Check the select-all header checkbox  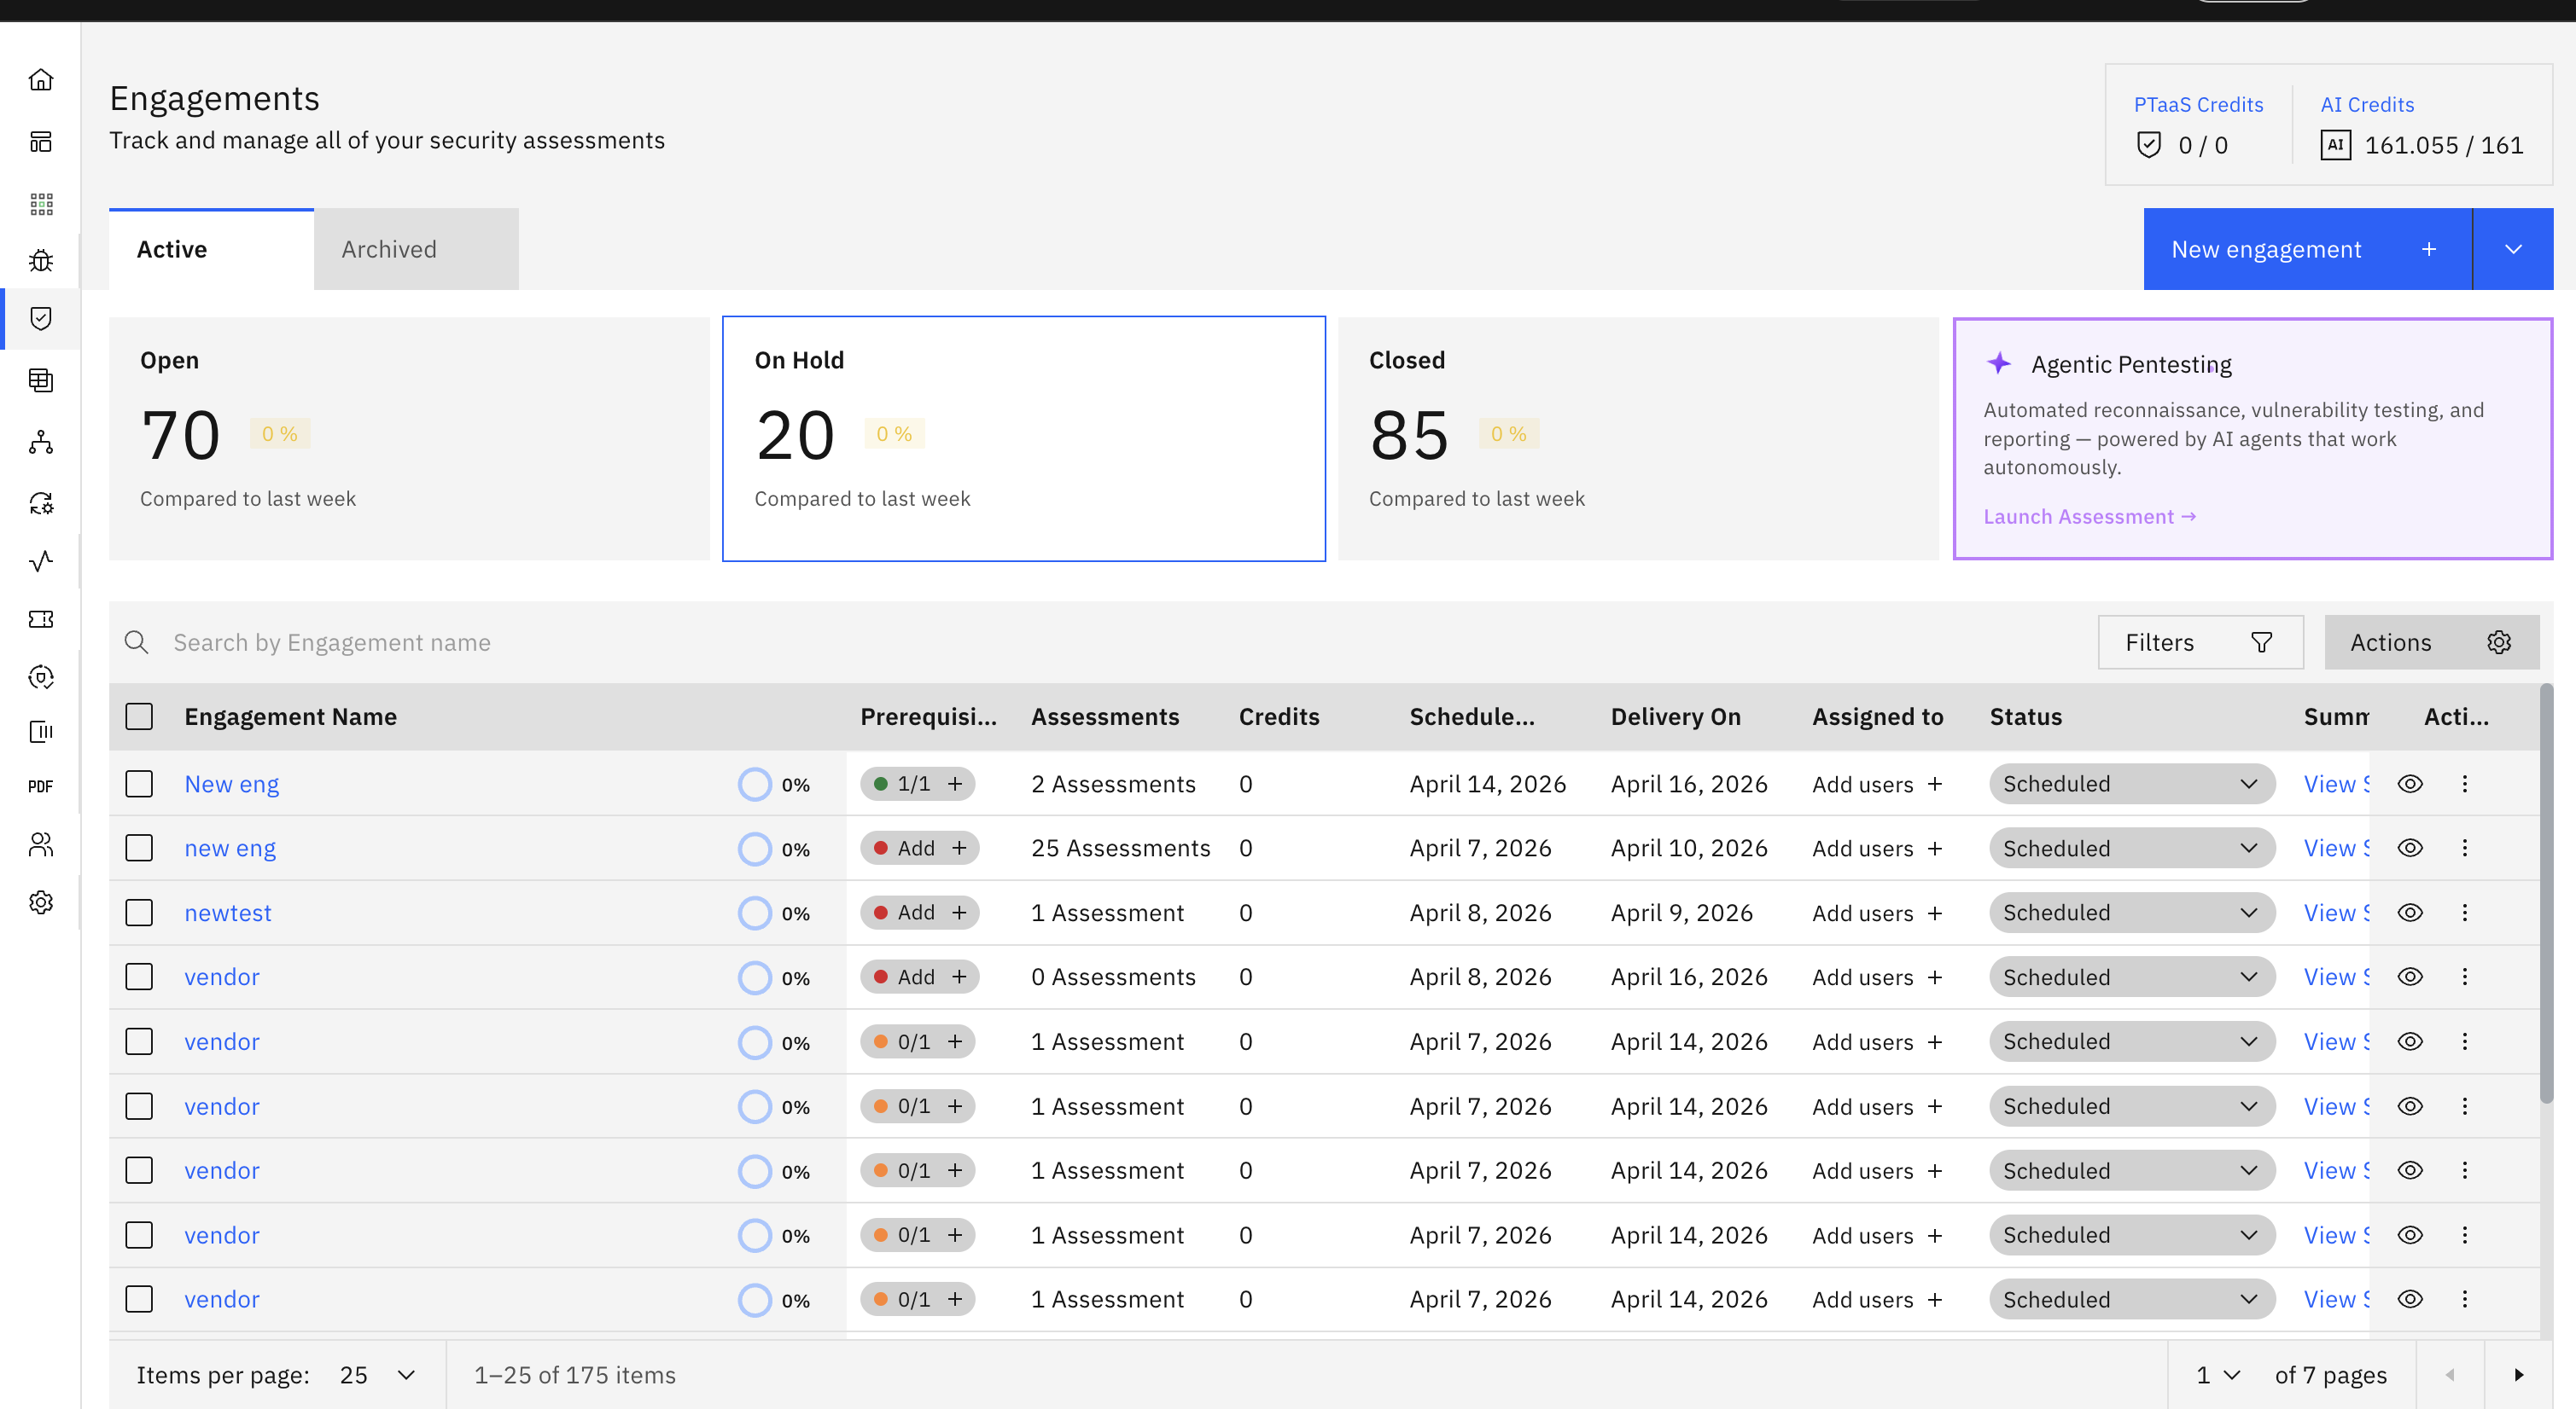click(x=139, y=716)
